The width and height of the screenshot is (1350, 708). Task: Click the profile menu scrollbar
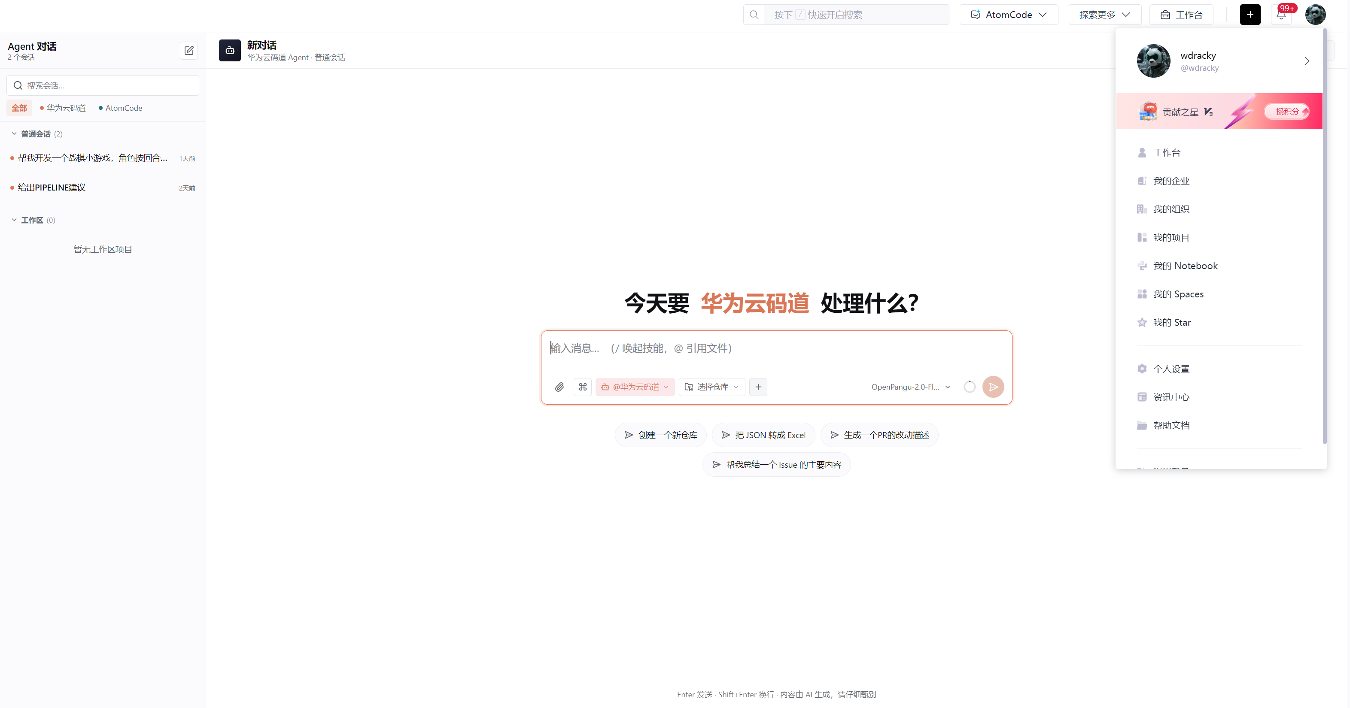tap(1324, 236)
